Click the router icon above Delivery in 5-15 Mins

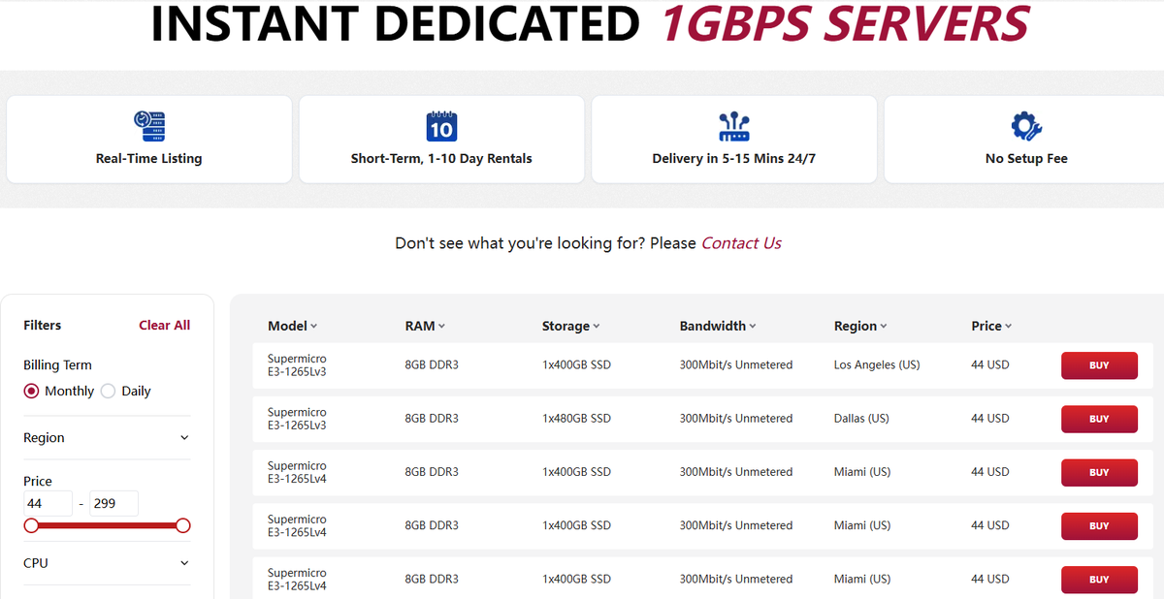pos(734,127)
